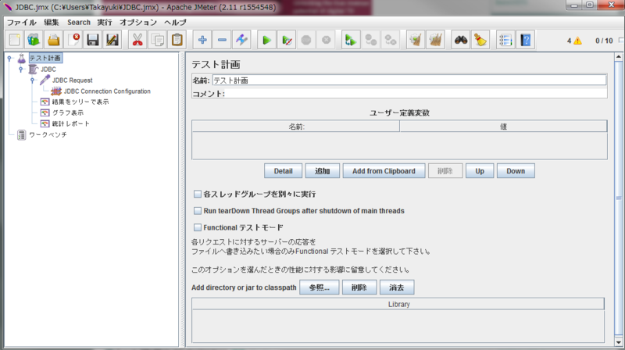Reset search with brush icon
The image size is (625, 350).
pyautogui.click(x=480, y=40)
